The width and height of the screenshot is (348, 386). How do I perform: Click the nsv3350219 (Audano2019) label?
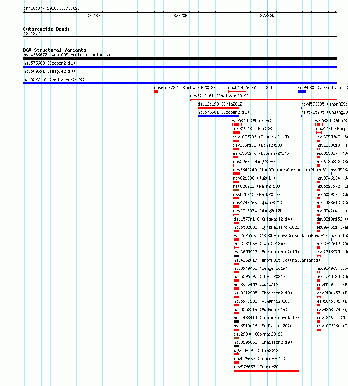[x=261, y=309]
